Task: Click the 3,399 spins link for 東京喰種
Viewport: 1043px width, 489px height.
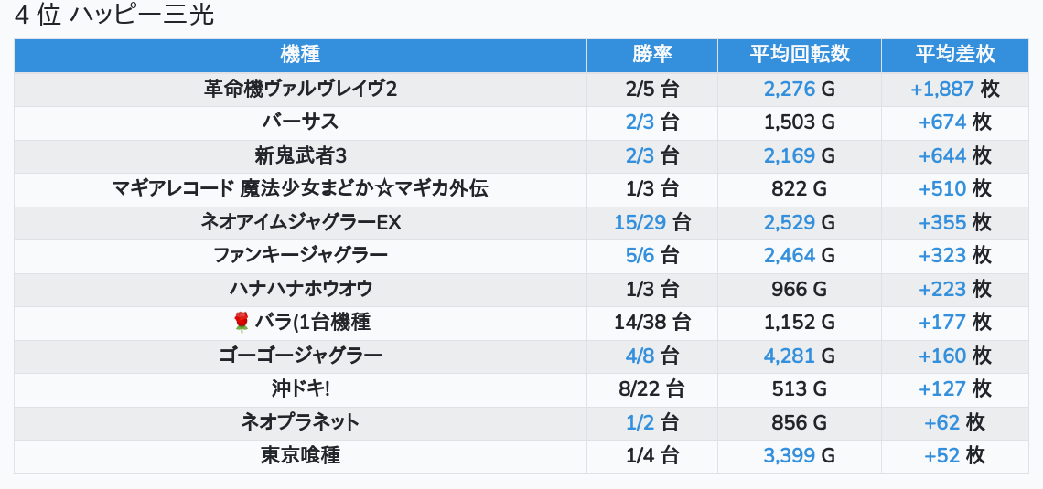Action: tap(789, 455)
